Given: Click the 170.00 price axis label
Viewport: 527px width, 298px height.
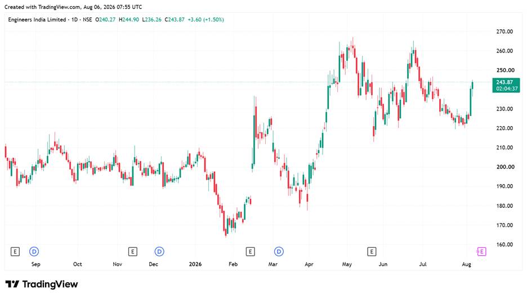Looking at the screenshot, I should click(x=504, y=225).
